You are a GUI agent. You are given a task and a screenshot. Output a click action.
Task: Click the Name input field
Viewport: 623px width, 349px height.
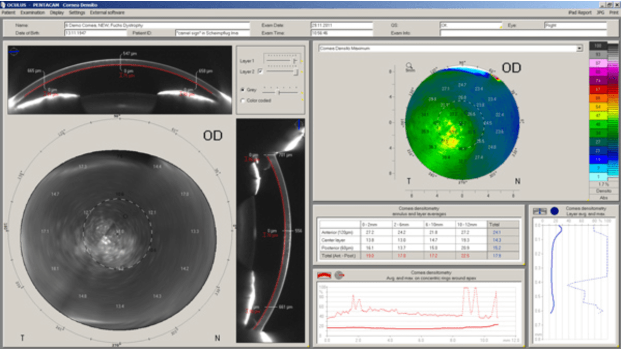tap(157, 25)
